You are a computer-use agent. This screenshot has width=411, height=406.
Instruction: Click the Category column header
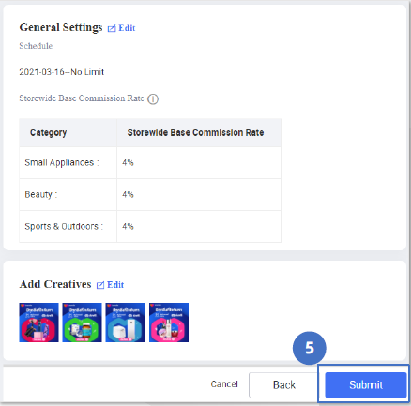[48, 133]
